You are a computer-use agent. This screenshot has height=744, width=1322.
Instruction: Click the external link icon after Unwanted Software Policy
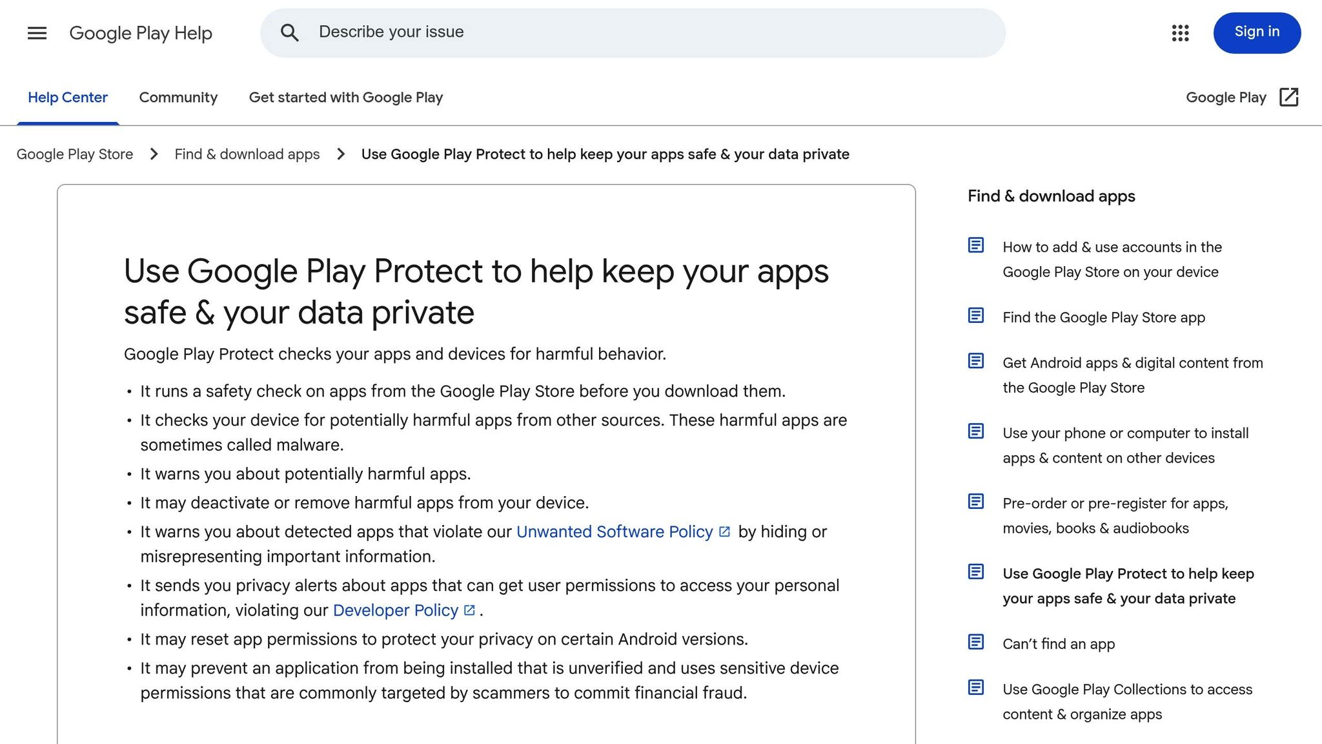(724, 531)
